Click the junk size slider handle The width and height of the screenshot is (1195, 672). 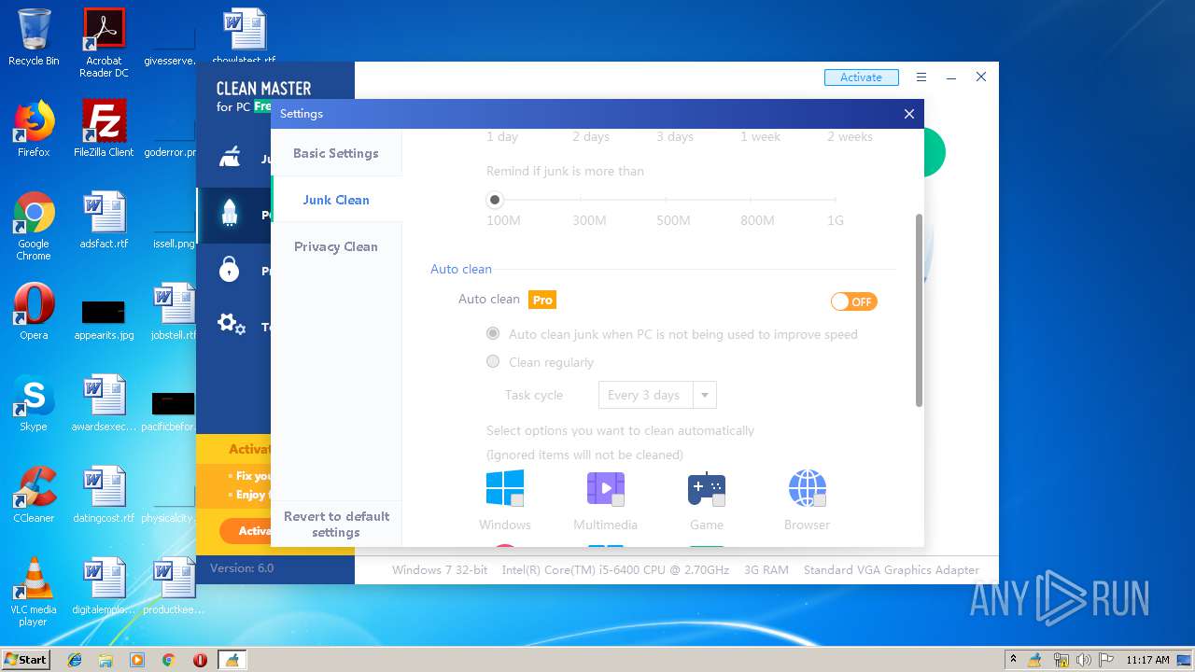tap(495, 199)
